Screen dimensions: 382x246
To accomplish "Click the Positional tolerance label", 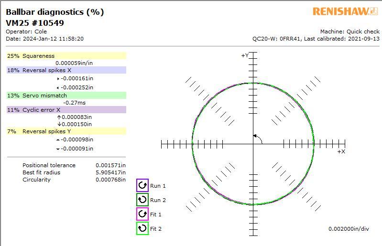I will pyautogui.click(x=49, y=165).
